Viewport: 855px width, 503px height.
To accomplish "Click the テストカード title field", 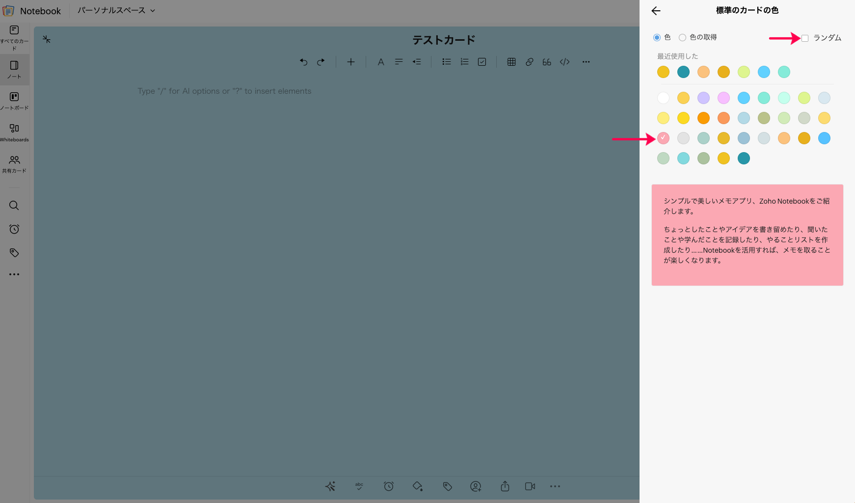I will tap(443, 40).
